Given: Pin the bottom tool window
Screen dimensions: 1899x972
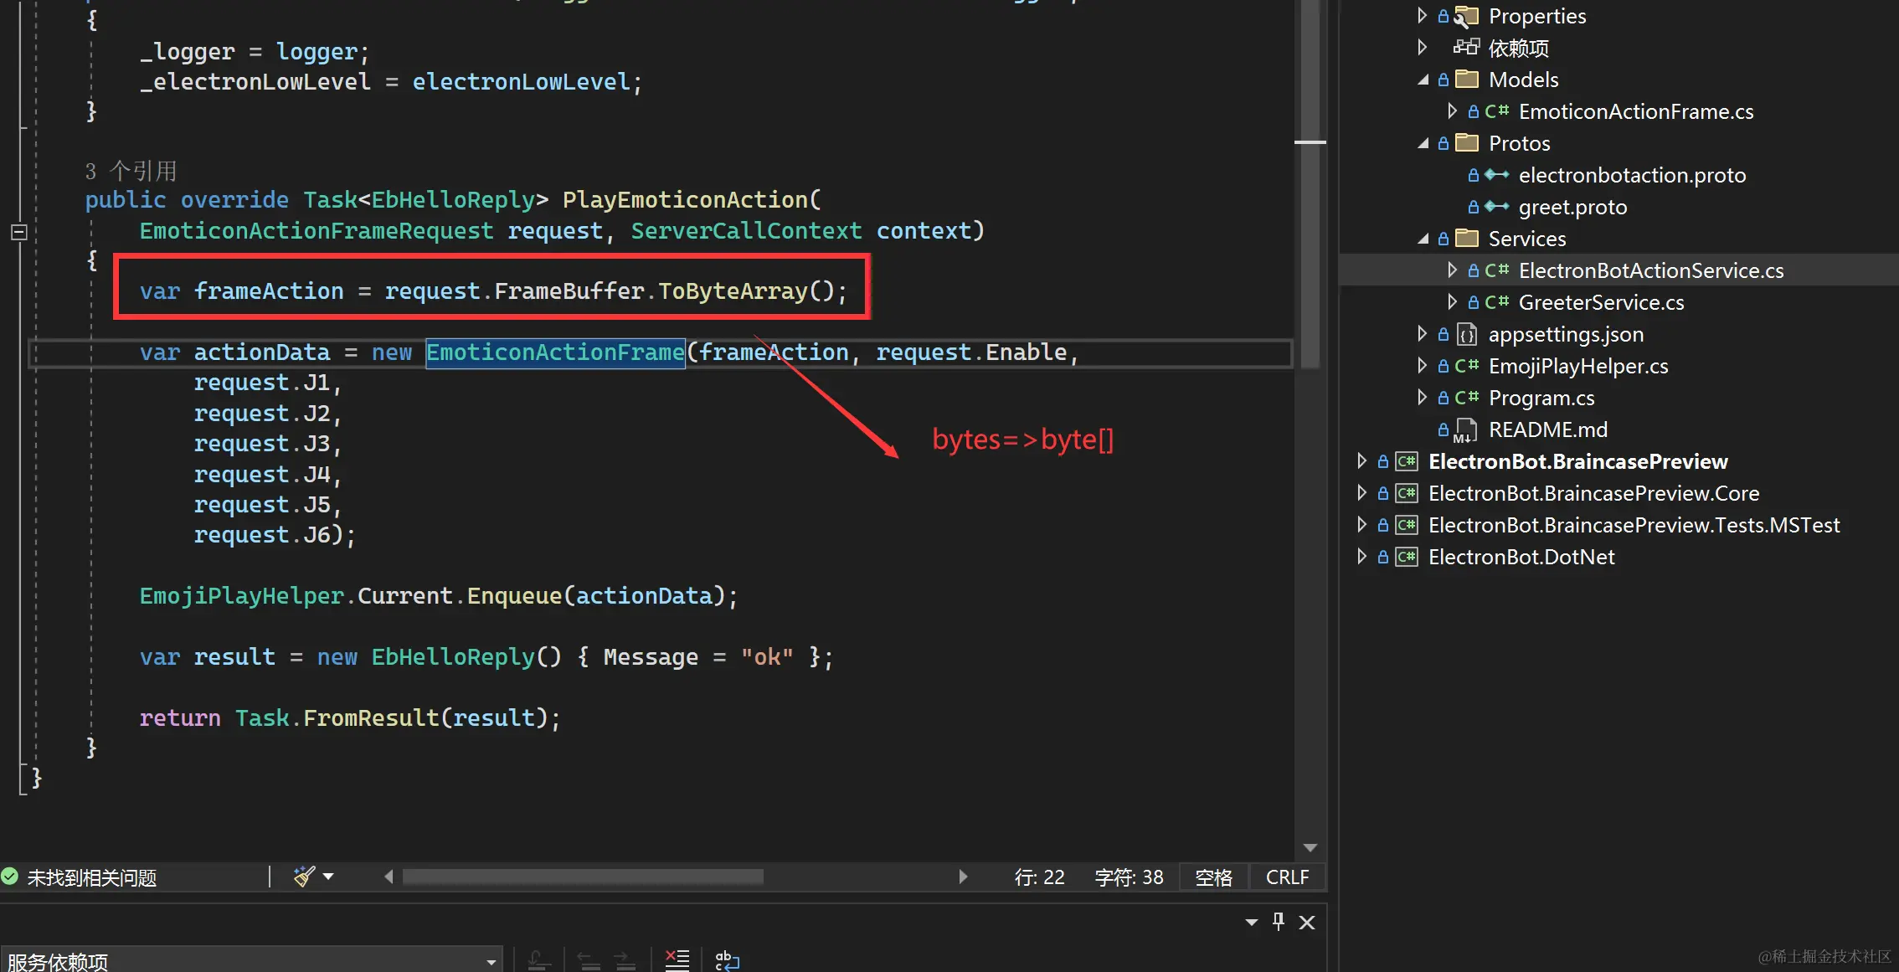Looking at the screenshot, I should (1279, 922).
